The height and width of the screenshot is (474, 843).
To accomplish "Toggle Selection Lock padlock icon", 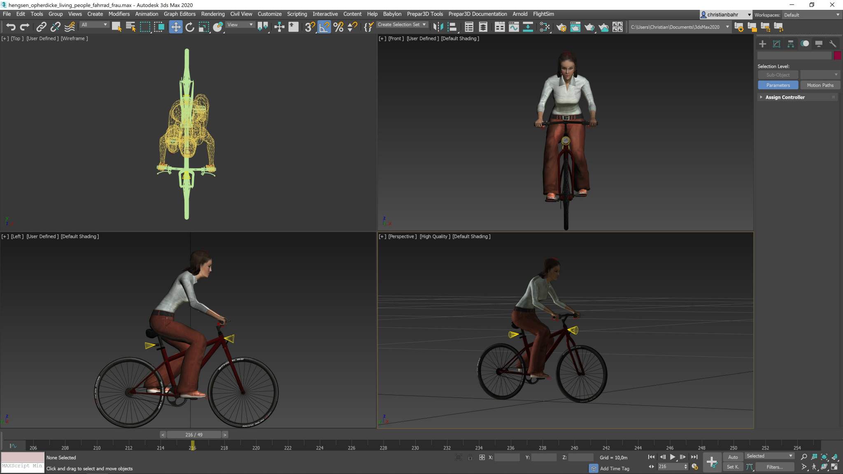I will 470,458.
